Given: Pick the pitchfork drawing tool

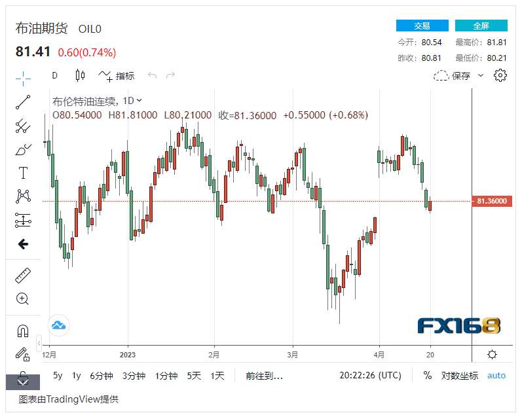Looking at the screenshot, I should pyautogui.click(x=23, y=126).
